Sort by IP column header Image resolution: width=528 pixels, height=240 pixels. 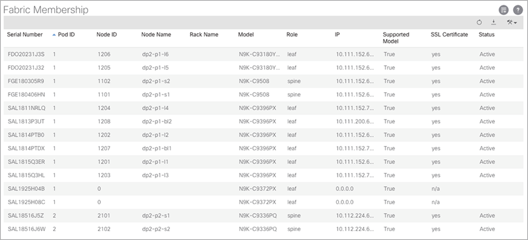coord(337,35)
